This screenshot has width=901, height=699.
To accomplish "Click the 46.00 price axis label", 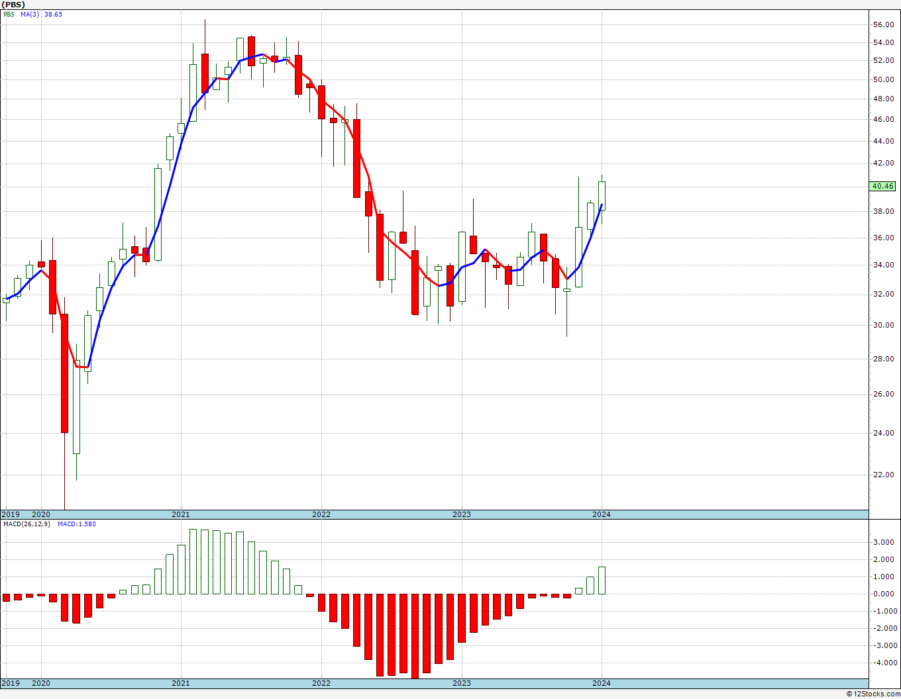I will click(884, 119).
